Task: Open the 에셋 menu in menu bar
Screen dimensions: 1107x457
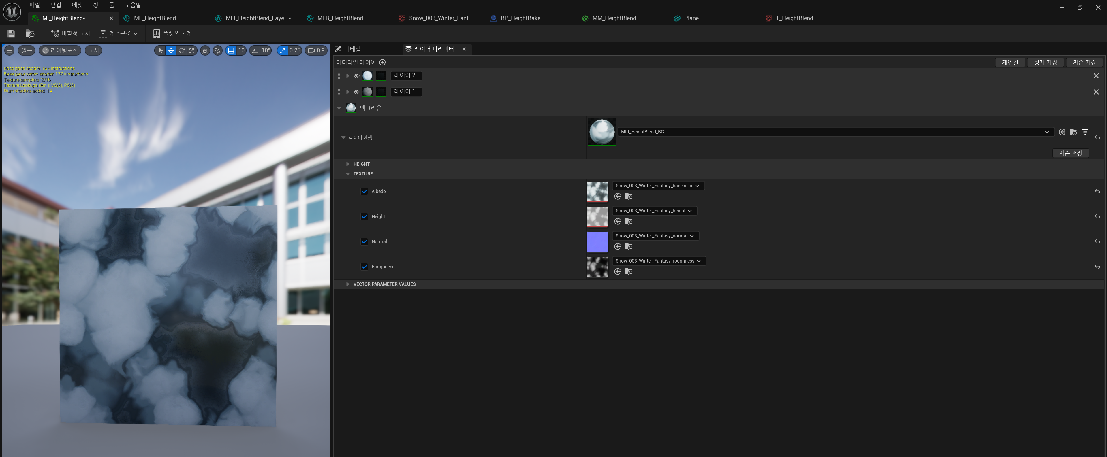Action: click(x=77, y=5)
